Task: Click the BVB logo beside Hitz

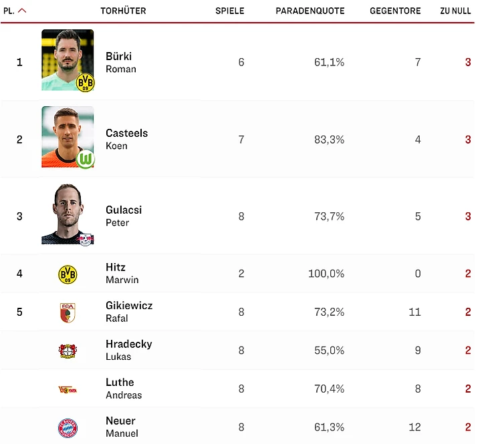Action: point(68,274)
